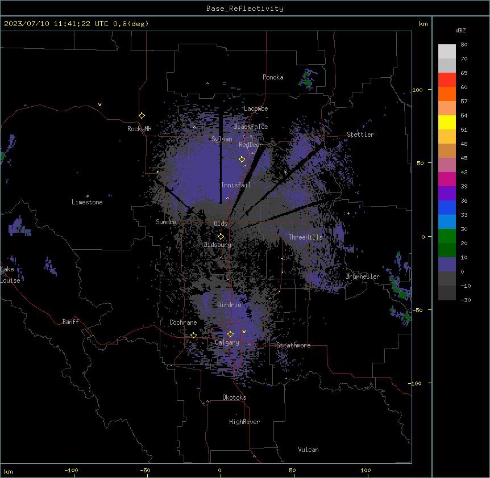Select the orange 60-57 dBZ legend swatch
The image size is (490, 478).
(447, 94)
